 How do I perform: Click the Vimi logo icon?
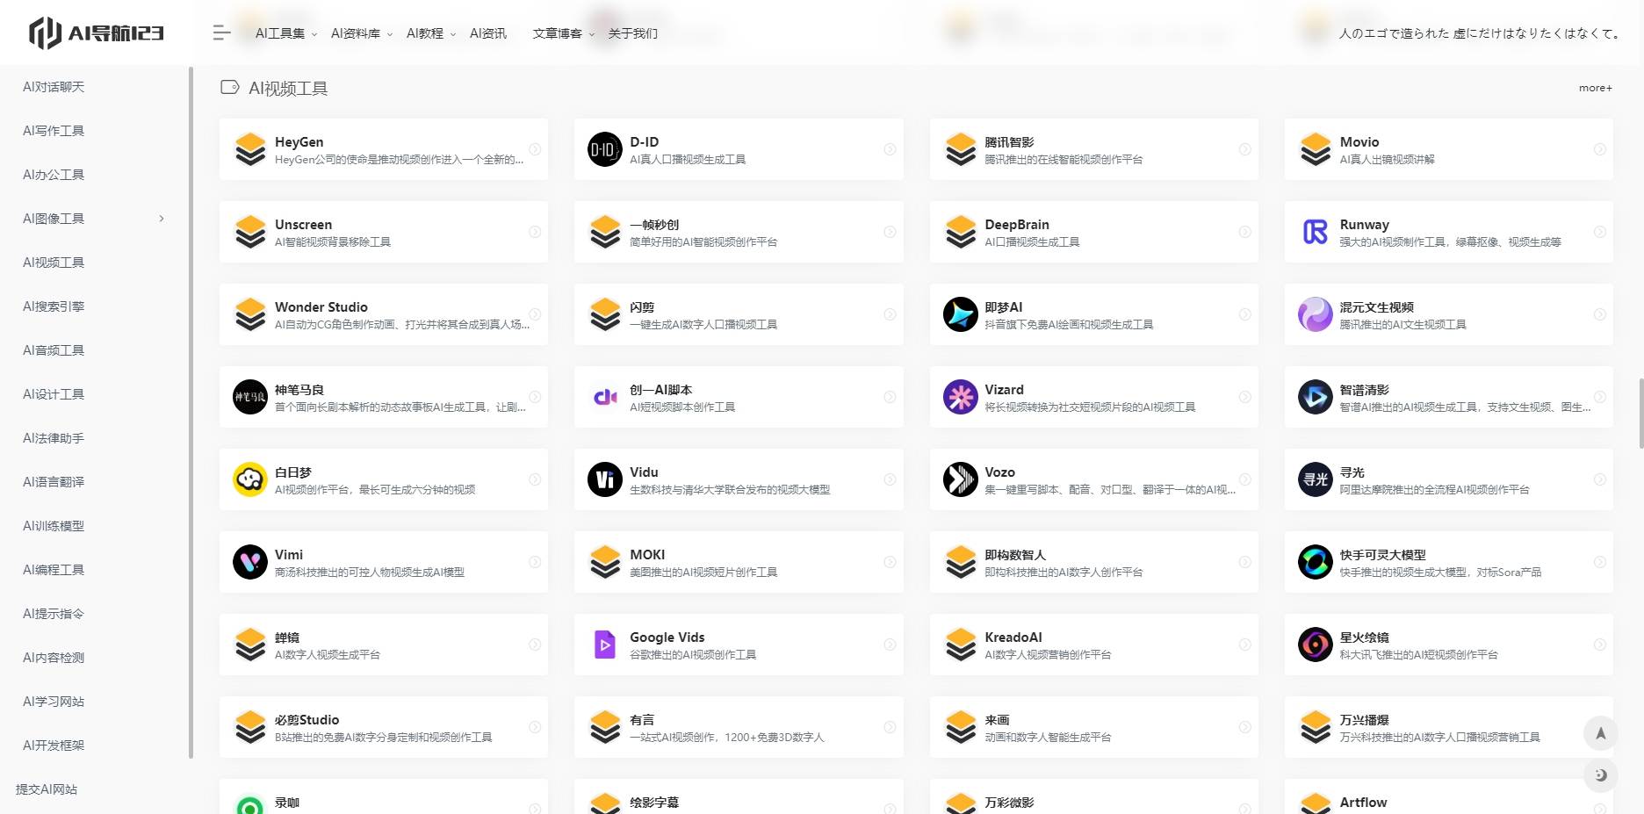[250, 562]
